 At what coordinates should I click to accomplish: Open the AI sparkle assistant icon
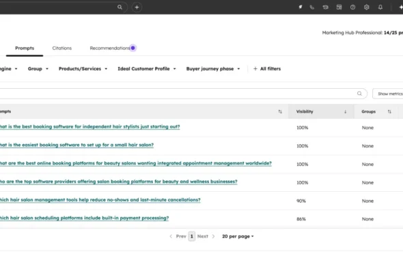[400, 8]
